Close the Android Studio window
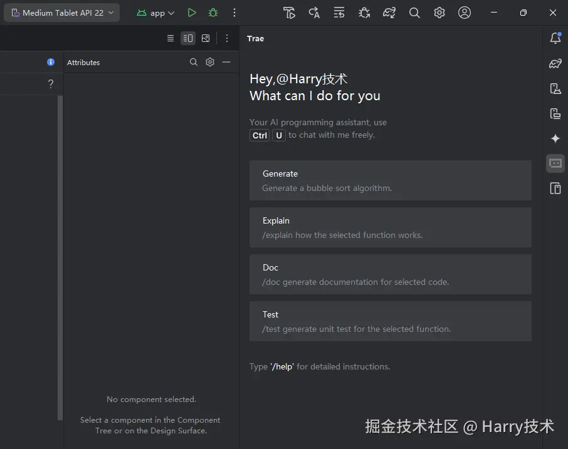This screenshot has height=449, width=568. [553, 13]
